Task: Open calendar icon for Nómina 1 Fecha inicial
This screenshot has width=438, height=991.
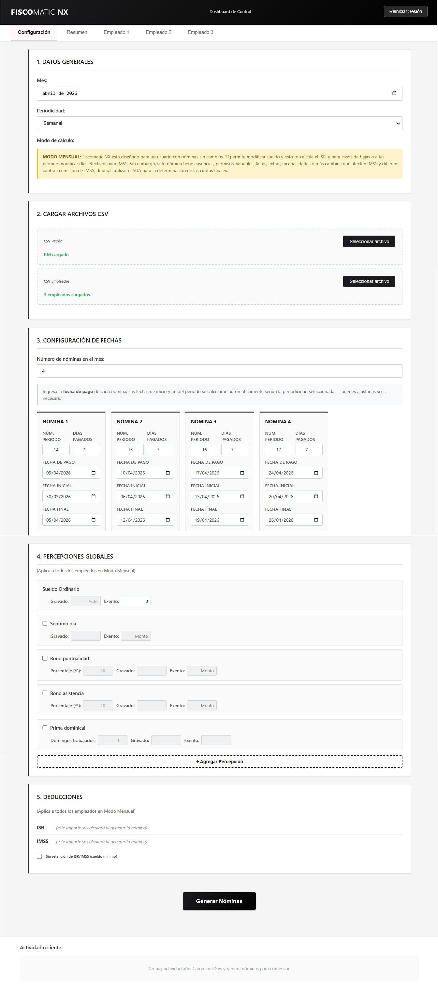Action: [94, 496]
